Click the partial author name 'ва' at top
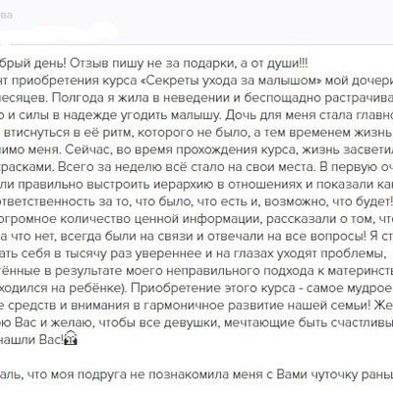Viewport: 393px width, 393px height. (6, 15)
